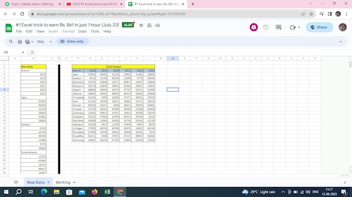Screen dimensions: 352x197
Task: Open the Data menu
Action: 82,31
